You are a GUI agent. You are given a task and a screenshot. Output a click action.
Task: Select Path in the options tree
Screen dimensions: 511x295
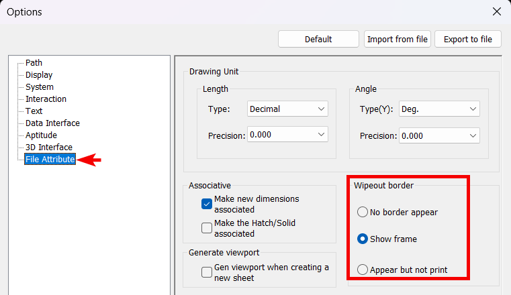pyautogui.click(x=34, y=63)
